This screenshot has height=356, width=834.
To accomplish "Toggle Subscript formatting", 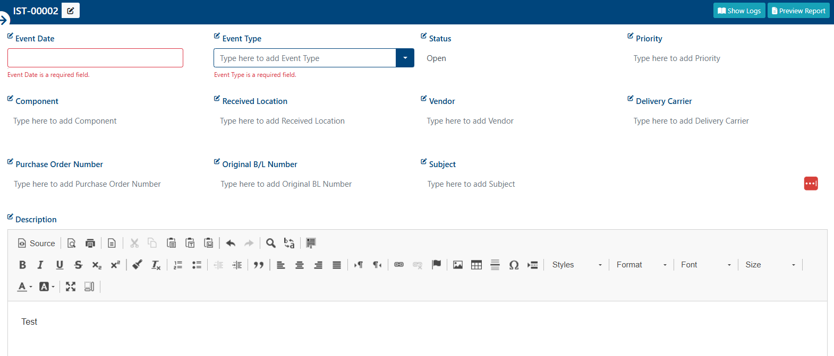I will (97, 265).
